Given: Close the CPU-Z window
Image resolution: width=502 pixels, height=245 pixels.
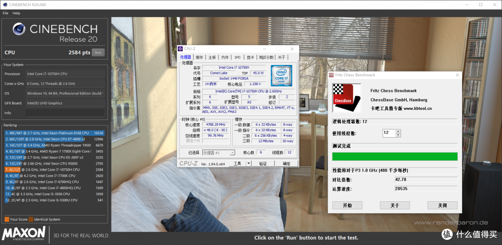Looking at the screenshot, I should click(x=292, y=49).
